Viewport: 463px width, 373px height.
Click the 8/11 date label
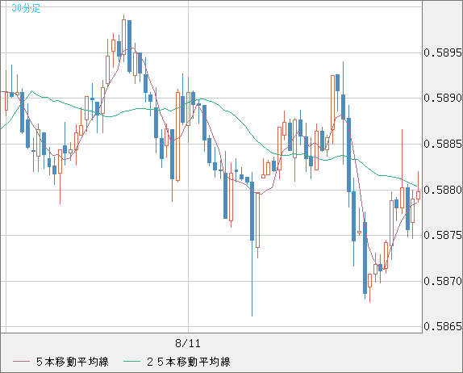pos(188,343)
